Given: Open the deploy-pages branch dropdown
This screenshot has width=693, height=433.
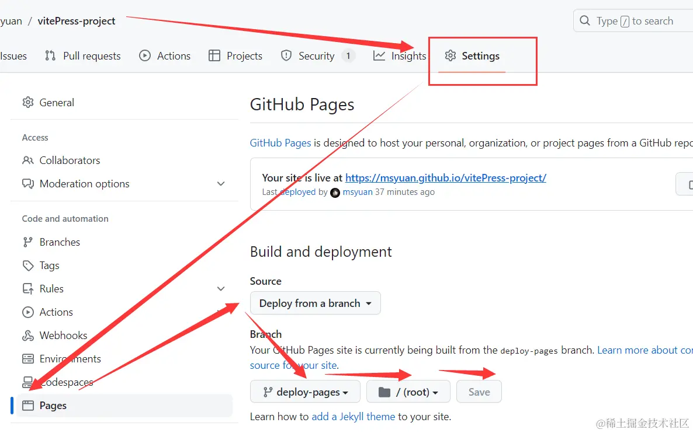Looking at the screenshot, I should pos(306,392).
